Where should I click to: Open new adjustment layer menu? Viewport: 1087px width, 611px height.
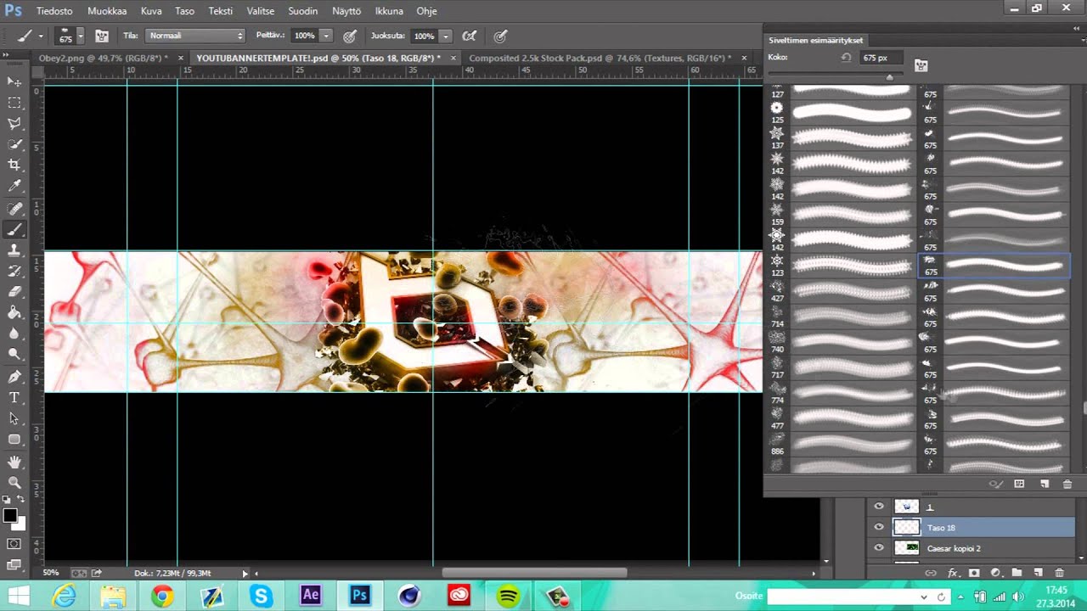coord(995,573)
